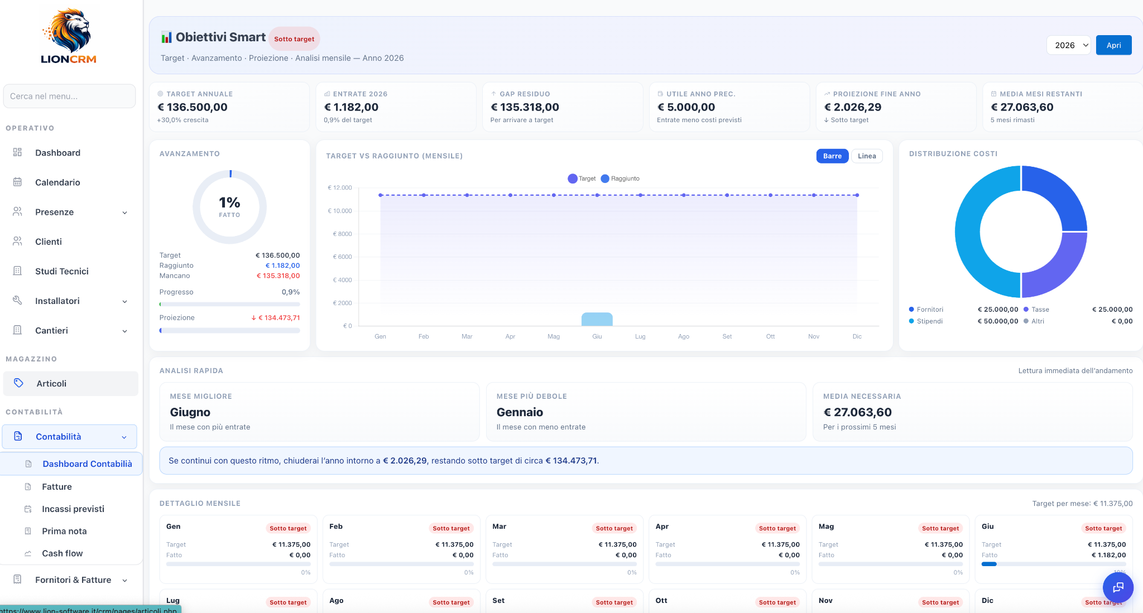
Task: Expand the Installatori submenu chevron
Action: [x=125, y=301]
